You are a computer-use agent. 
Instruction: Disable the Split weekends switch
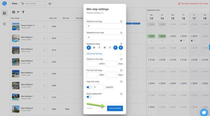(x=89, y=97)
